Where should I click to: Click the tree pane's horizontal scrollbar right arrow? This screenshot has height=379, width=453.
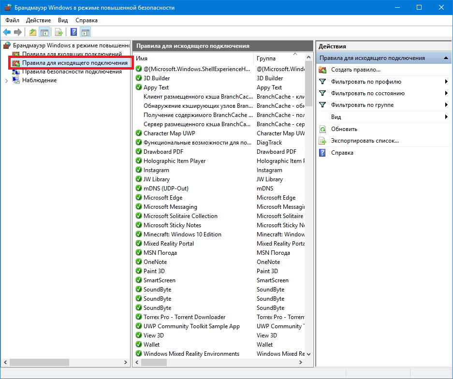[x=125, y=362]
